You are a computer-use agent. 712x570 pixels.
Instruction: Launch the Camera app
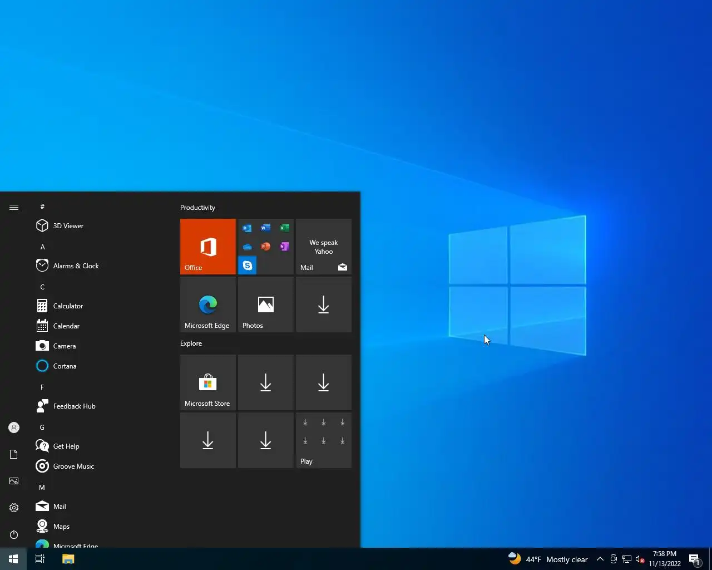(x=99, y=346)
